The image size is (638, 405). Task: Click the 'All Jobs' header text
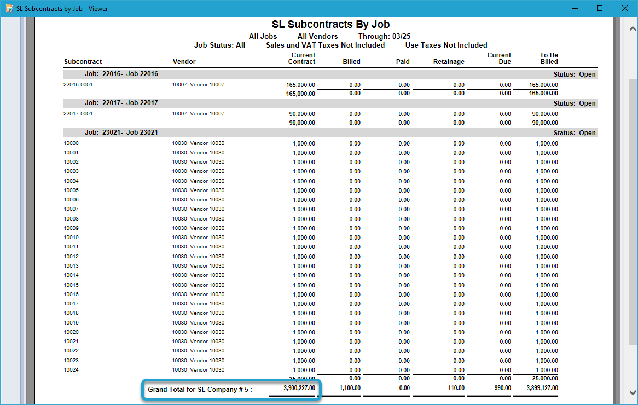point(263,36)
